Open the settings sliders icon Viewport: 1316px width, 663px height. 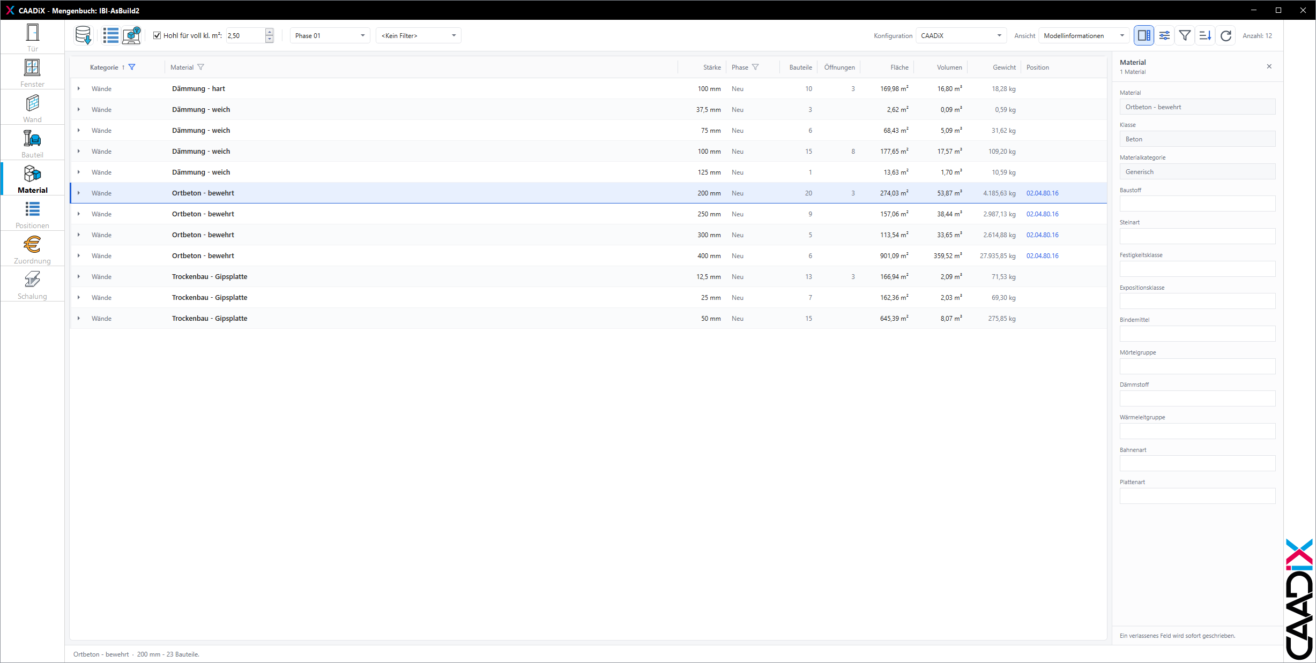[x=1164, y=35]
